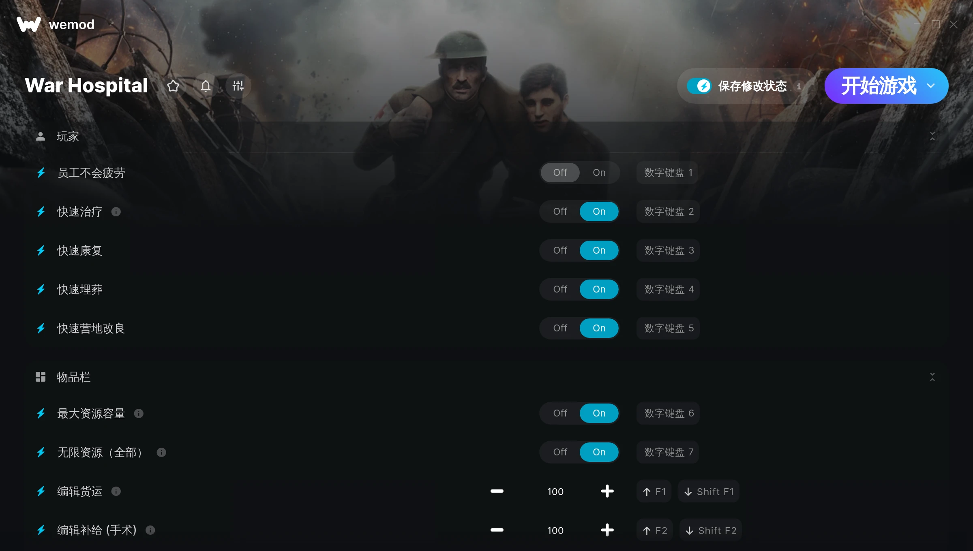Toggle the 保存修改状态 switch
The width and height of the screenshot is (973, 551).
[699, 86]
